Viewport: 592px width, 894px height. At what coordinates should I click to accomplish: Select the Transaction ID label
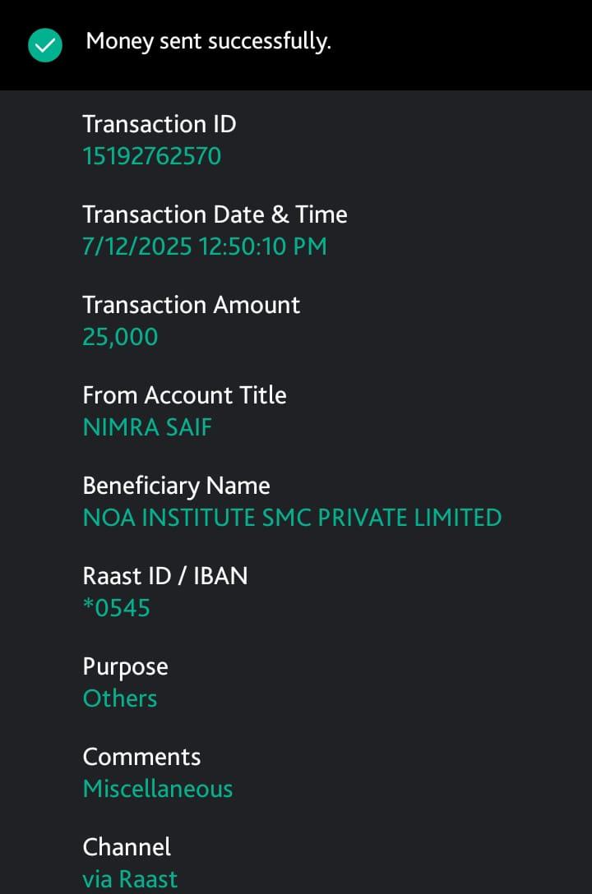(159, 124)
